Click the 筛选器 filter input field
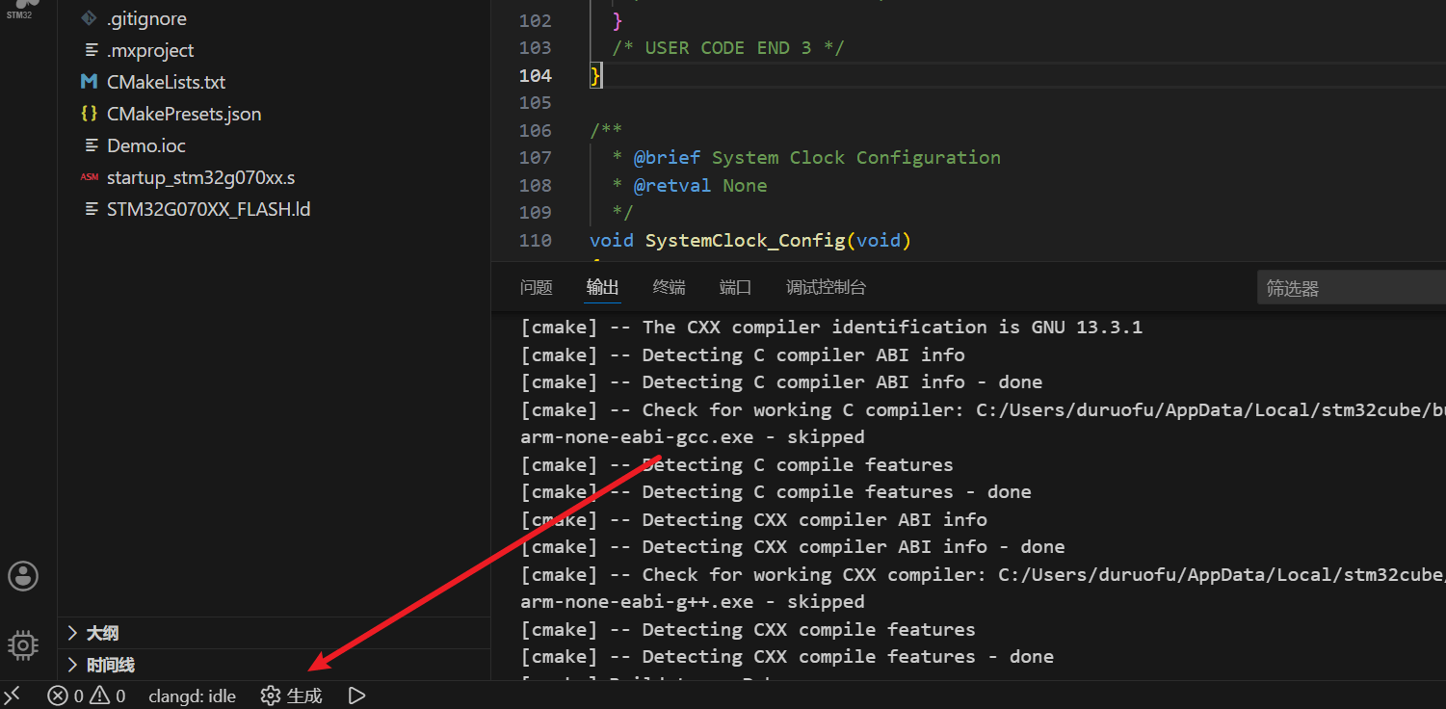This screenshot has width=1446, height=709. click(x=1349, y=288)
